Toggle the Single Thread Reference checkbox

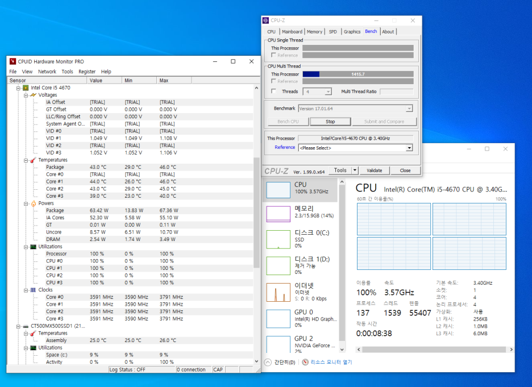point(273,55)
